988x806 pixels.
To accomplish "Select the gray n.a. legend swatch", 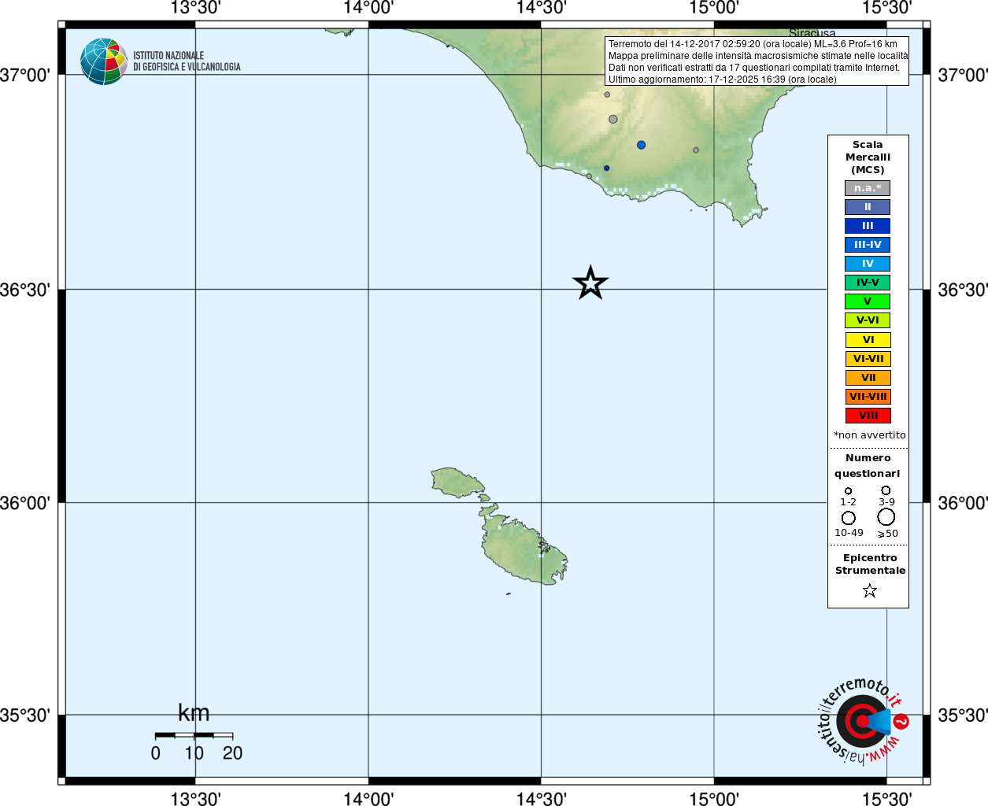I will pos(868,188).
